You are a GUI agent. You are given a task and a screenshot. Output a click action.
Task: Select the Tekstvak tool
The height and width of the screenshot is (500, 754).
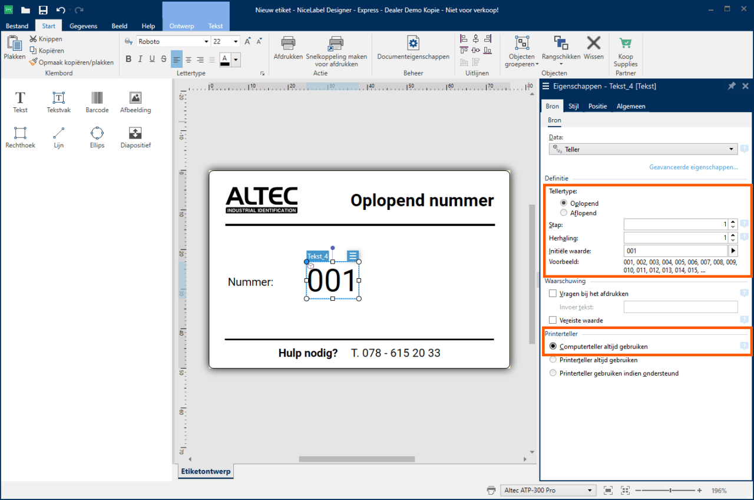[x=58, y=102]
